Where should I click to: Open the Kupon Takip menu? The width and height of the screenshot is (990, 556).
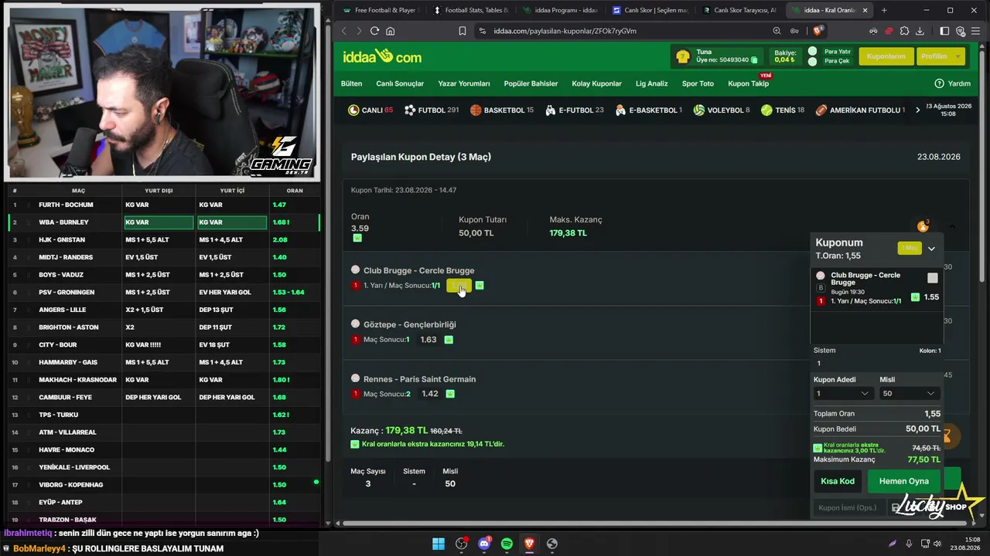click(x=748, y=83)
